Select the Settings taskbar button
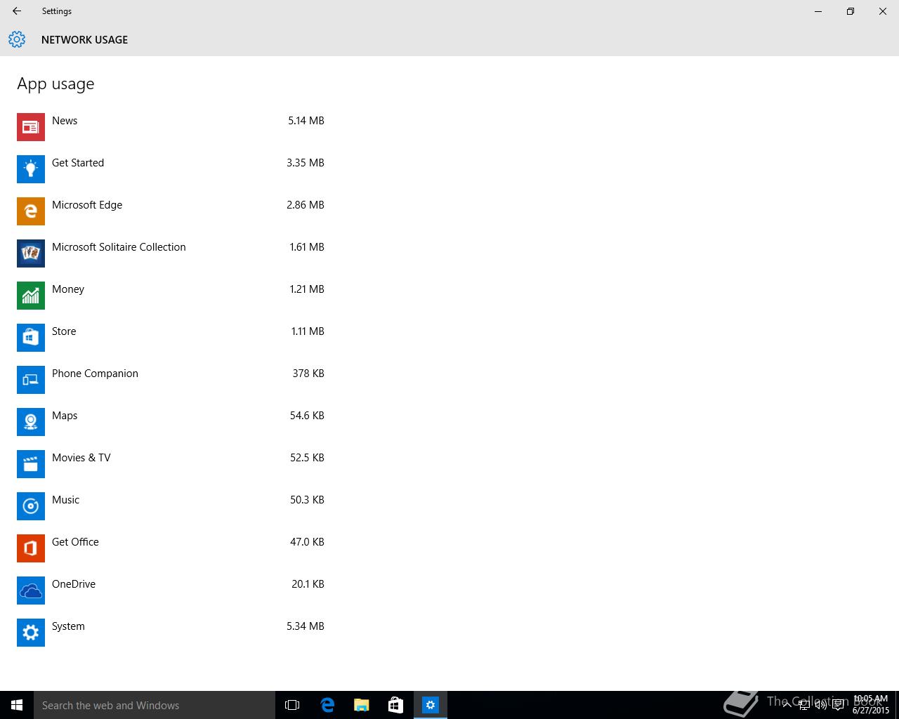 [430, 705]
